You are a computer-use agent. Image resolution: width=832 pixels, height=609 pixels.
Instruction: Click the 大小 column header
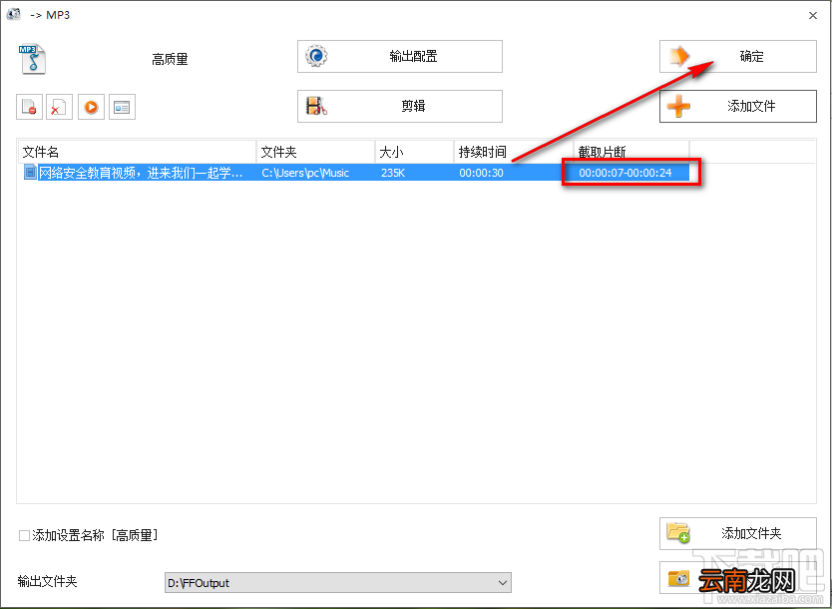[x=414, y=153]
